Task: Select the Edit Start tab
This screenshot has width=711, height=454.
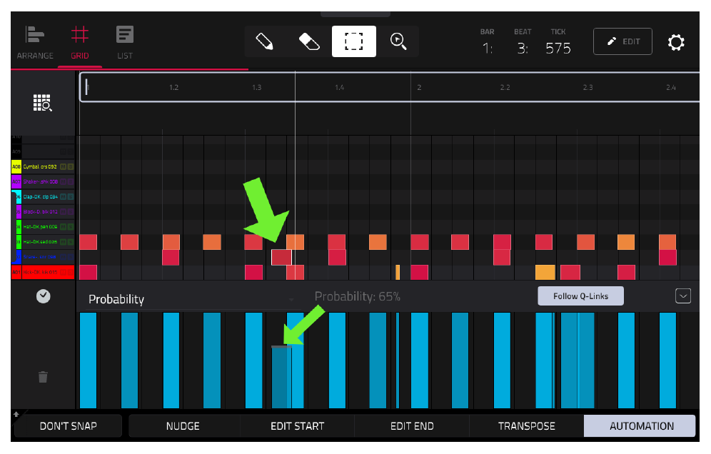Action: point(298,426)
